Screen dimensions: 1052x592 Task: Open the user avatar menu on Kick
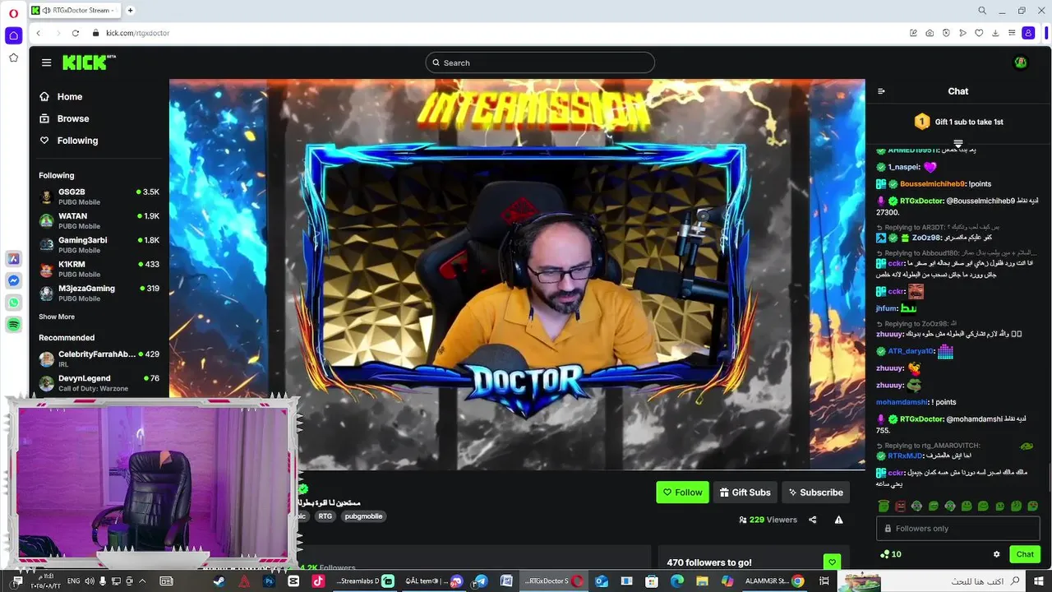pyautogui.click(x=1020, y=62)
